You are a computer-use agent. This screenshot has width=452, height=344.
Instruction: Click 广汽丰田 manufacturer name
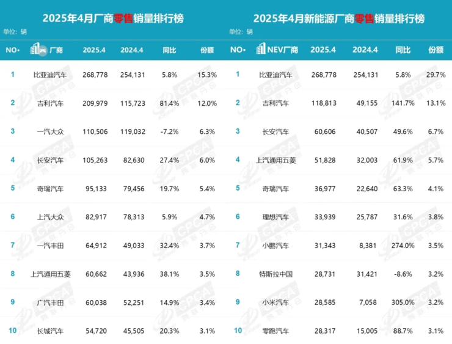(50, 302)
